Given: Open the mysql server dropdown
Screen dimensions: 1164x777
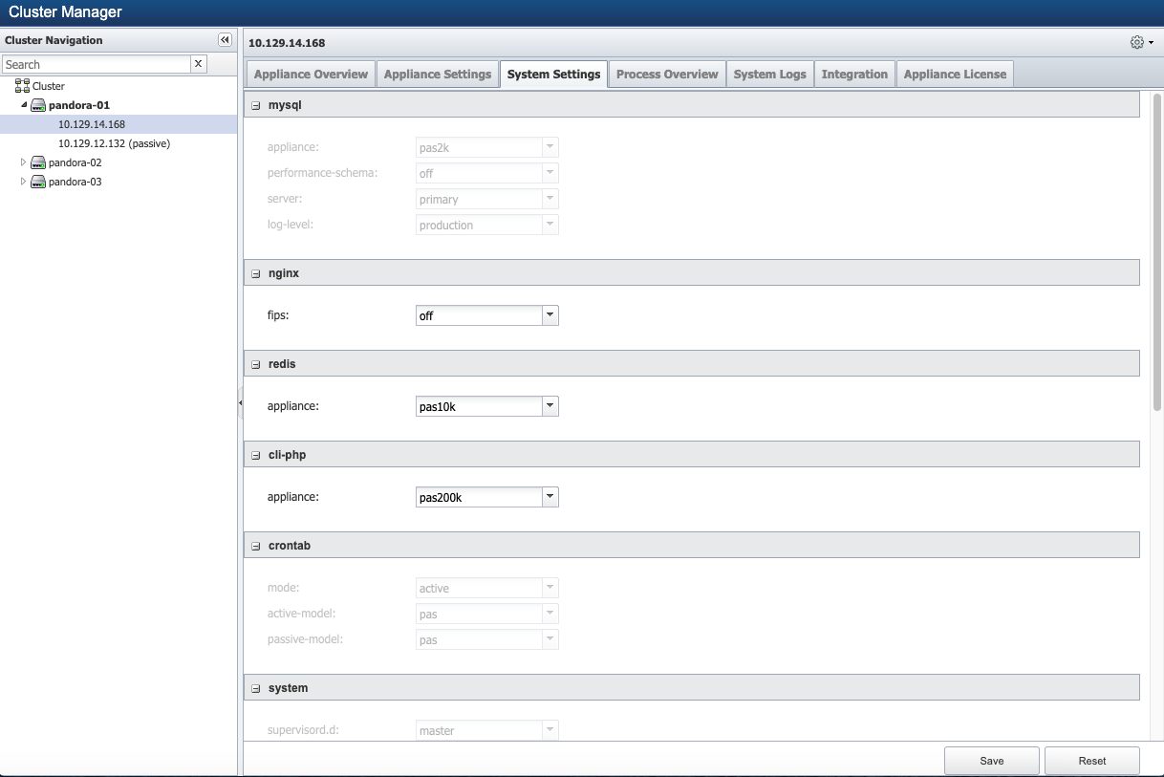Looking at the screenshot, I should tap(550, 199).
